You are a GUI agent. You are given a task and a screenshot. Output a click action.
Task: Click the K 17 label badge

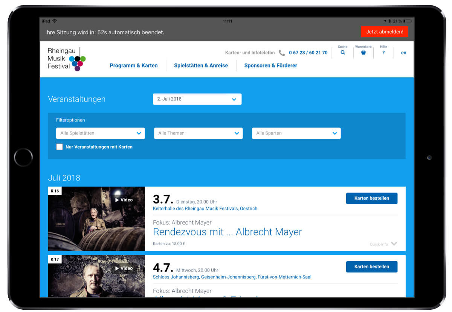click(x=55, y=259)
